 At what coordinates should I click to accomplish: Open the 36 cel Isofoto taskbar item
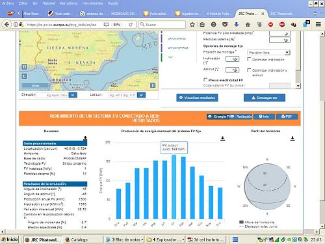(x=206, y=239)
